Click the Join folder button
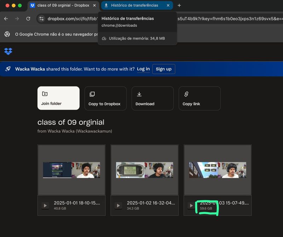 [x=58, y=98]
